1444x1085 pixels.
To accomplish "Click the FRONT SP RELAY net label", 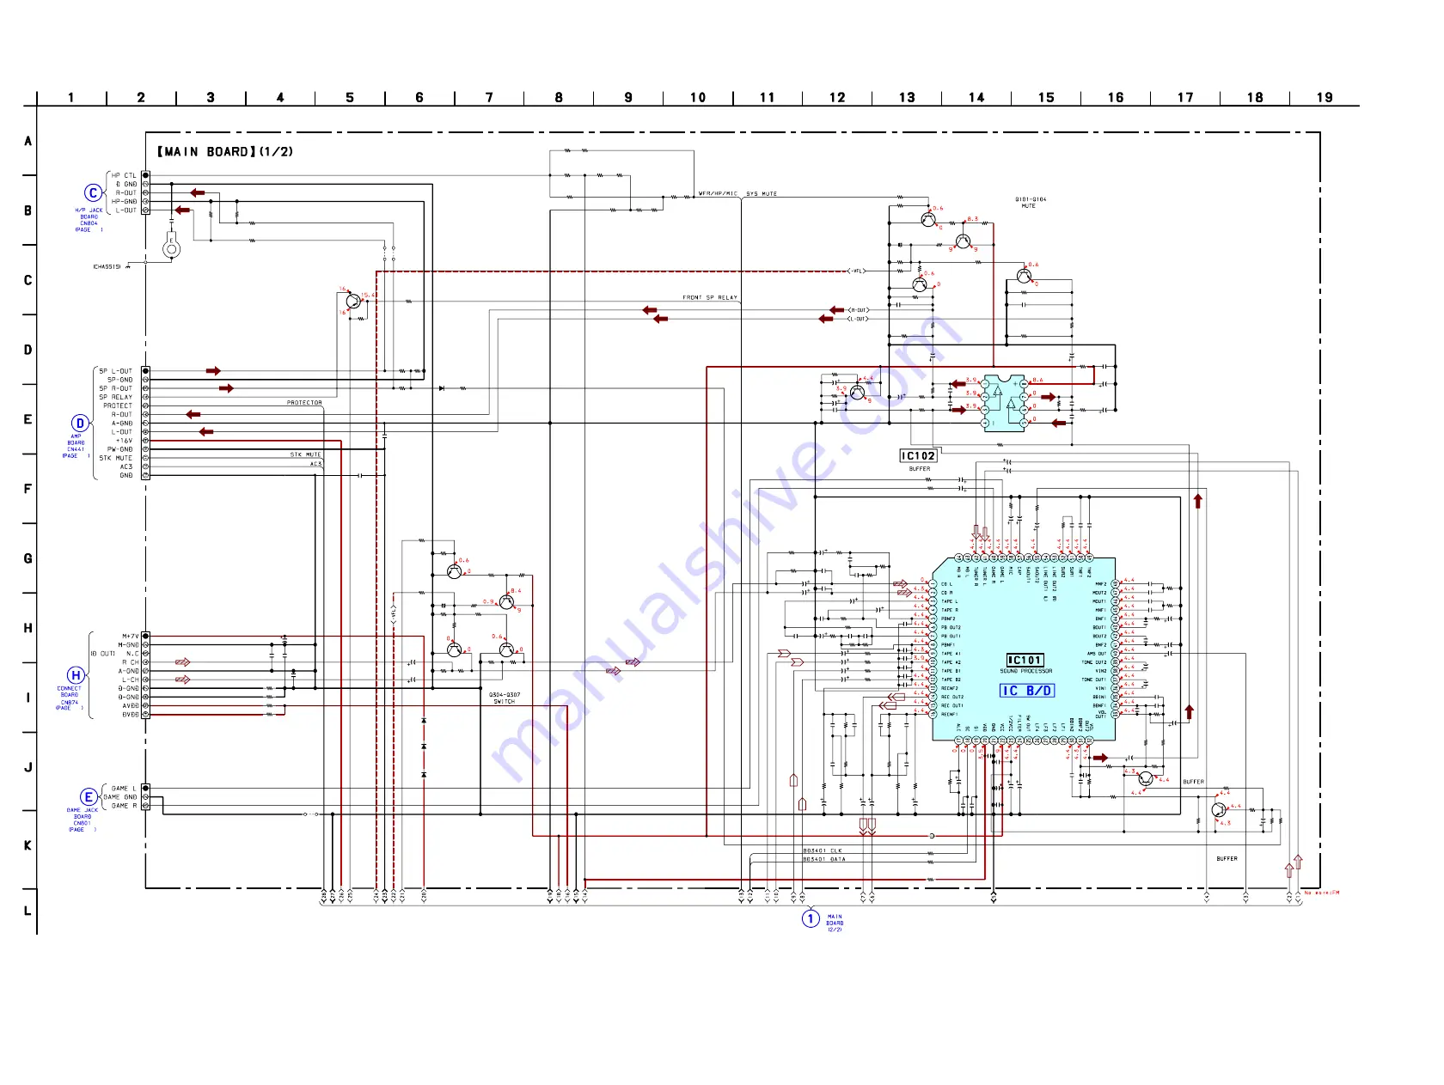I will tap(710, 297).
